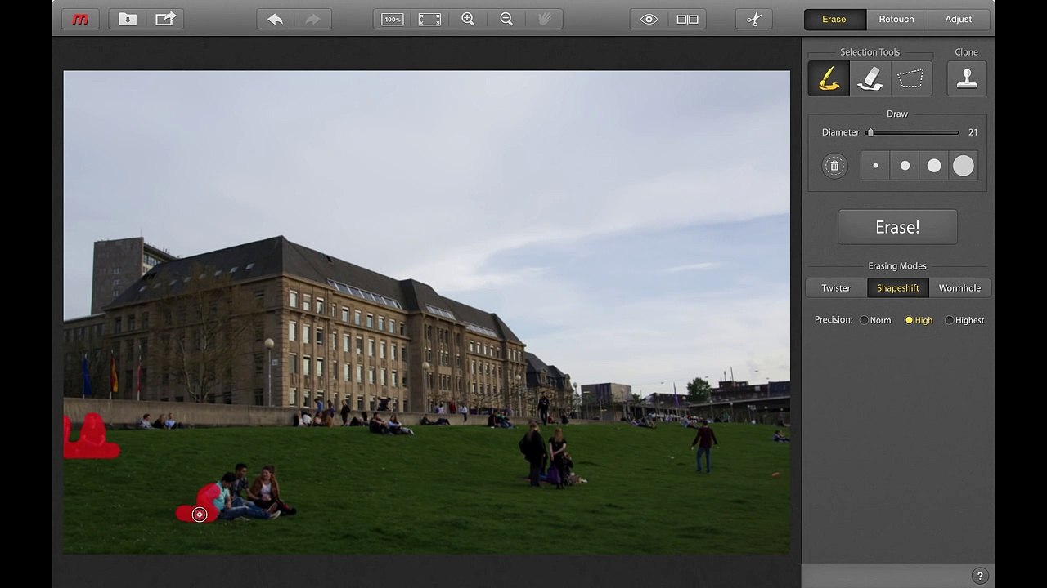Set precision to Norm

[x=875, y=320]
